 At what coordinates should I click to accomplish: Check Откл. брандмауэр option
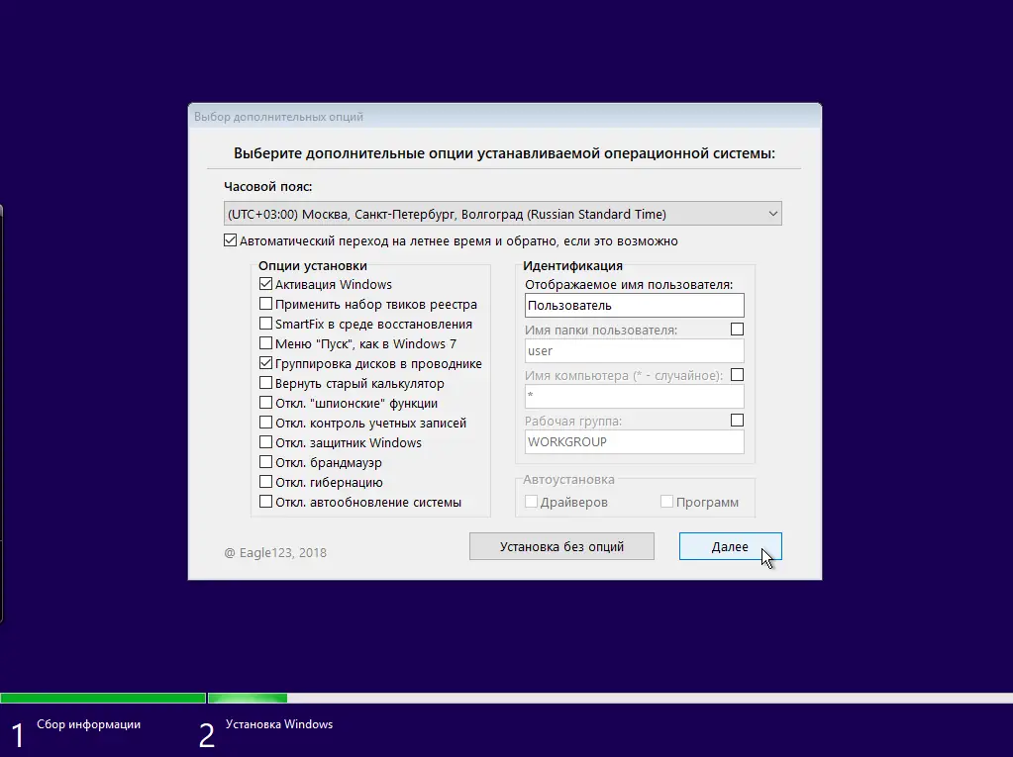(x=265, y=462)
